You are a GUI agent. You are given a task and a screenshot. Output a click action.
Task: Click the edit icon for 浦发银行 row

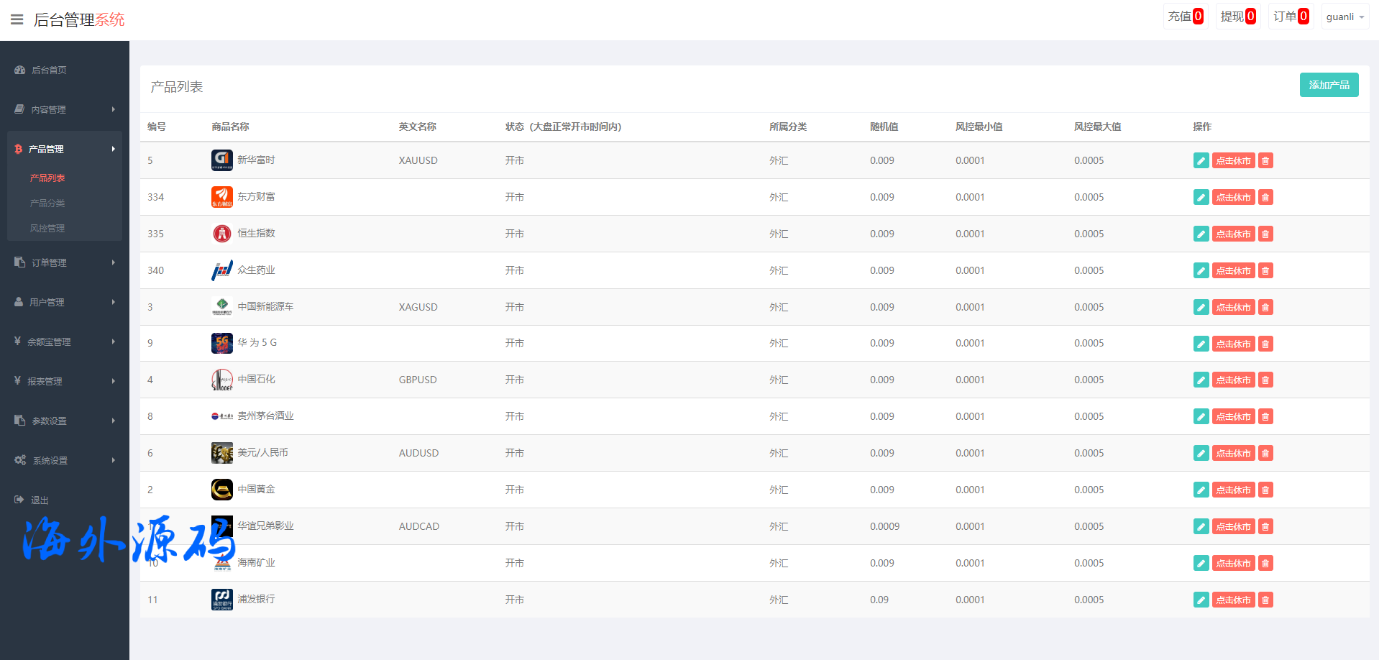1201,600
